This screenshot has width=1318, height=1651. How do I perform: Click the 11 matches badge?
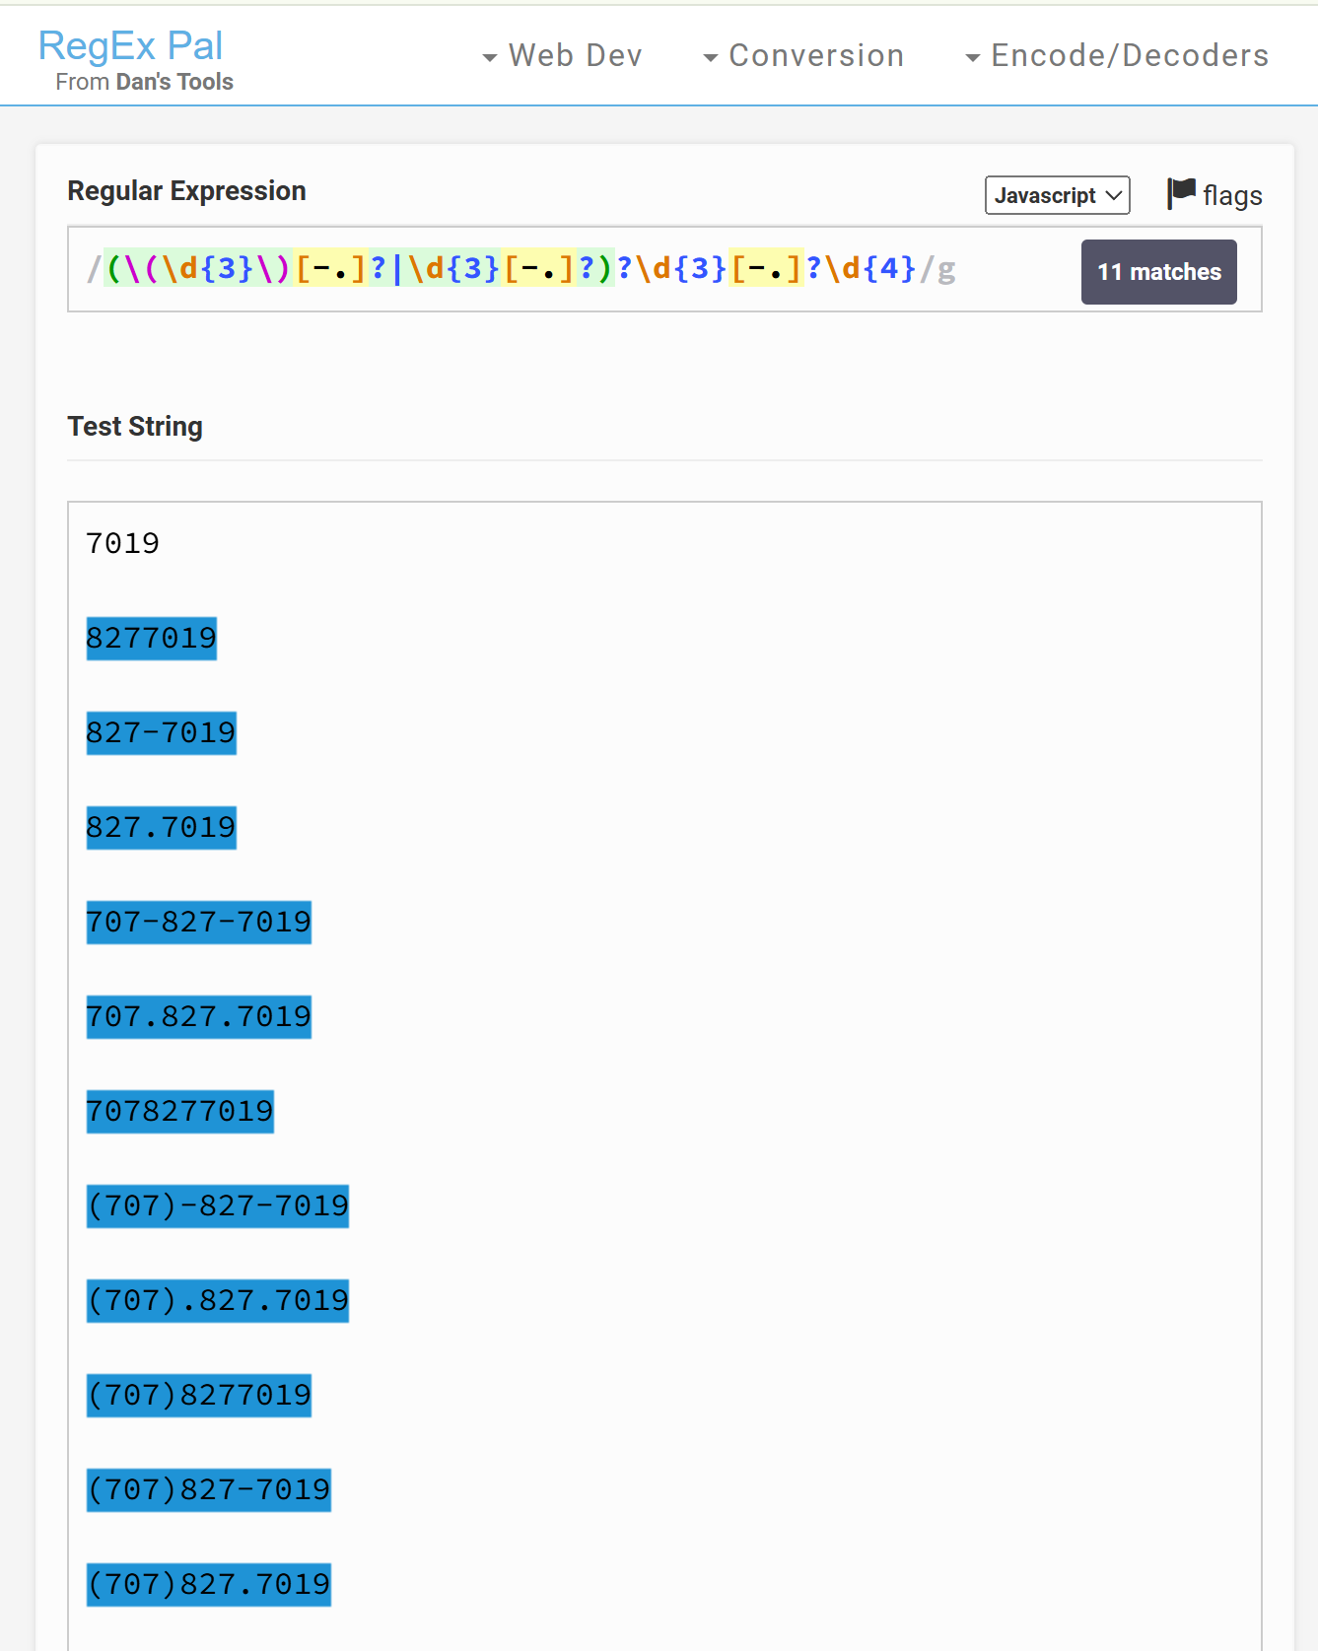(1158, 272)
